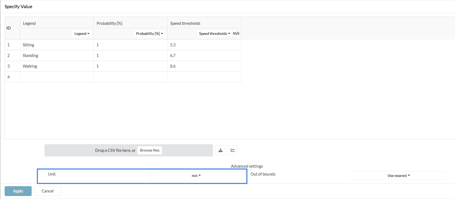455x199 pixels.
Task: Click the 6.7 speed threshold cell
Action: tap(204, 56)
